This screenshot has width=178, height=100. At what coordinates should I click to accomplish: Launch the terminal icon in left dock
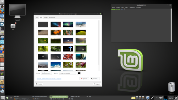pos(2,29)
